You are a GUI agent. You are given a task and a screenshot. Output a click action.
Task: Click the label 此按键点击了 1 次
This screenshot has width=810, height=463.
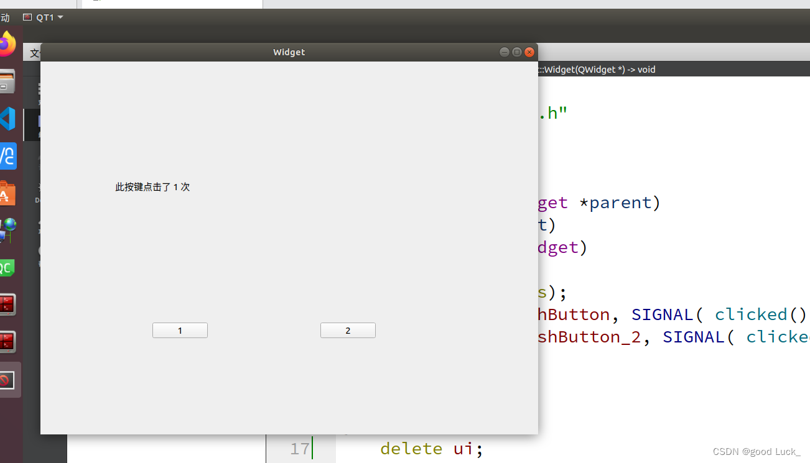(152, 187)
